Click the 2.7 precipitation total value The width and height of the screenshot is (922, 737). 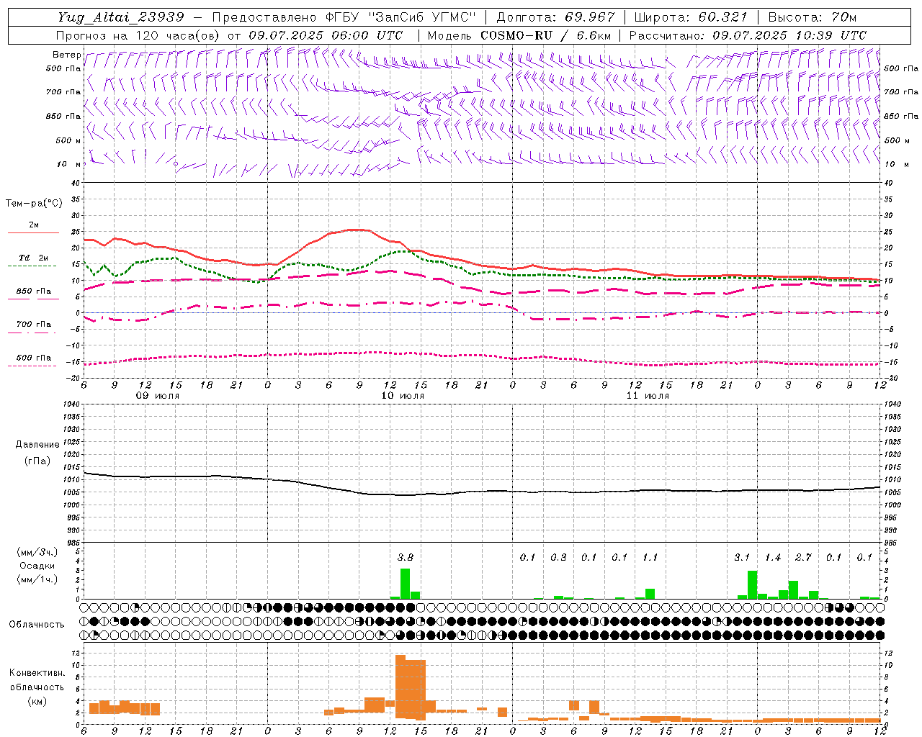click(x=803, y=557)
